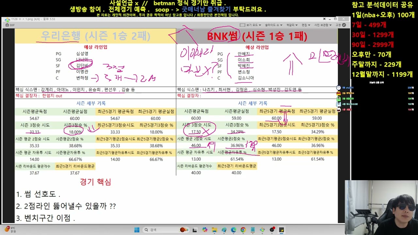This screenshot has width=418, height=235.
Task: Click player name 김단비
Action: [x=82, y=66]
